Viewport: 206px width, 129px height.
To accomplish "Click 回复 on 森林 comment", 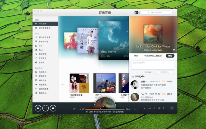I will [164, 82].
